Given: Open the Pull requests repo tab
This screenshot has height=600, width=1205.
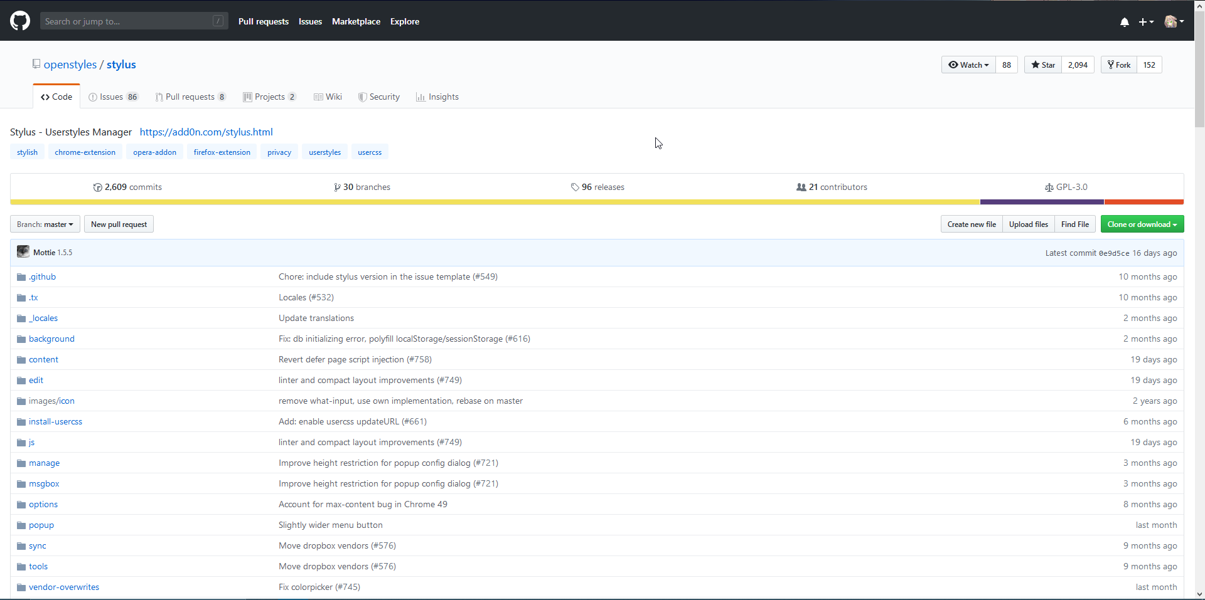Looking at the screenshot, I should point(191,97).
